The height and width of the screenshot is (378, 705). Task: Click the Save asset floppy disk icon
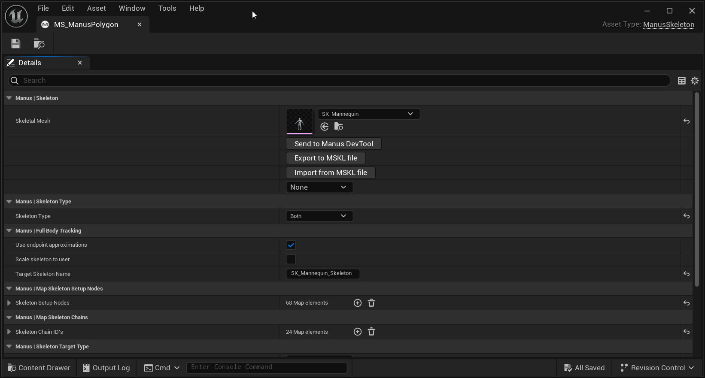16,43
